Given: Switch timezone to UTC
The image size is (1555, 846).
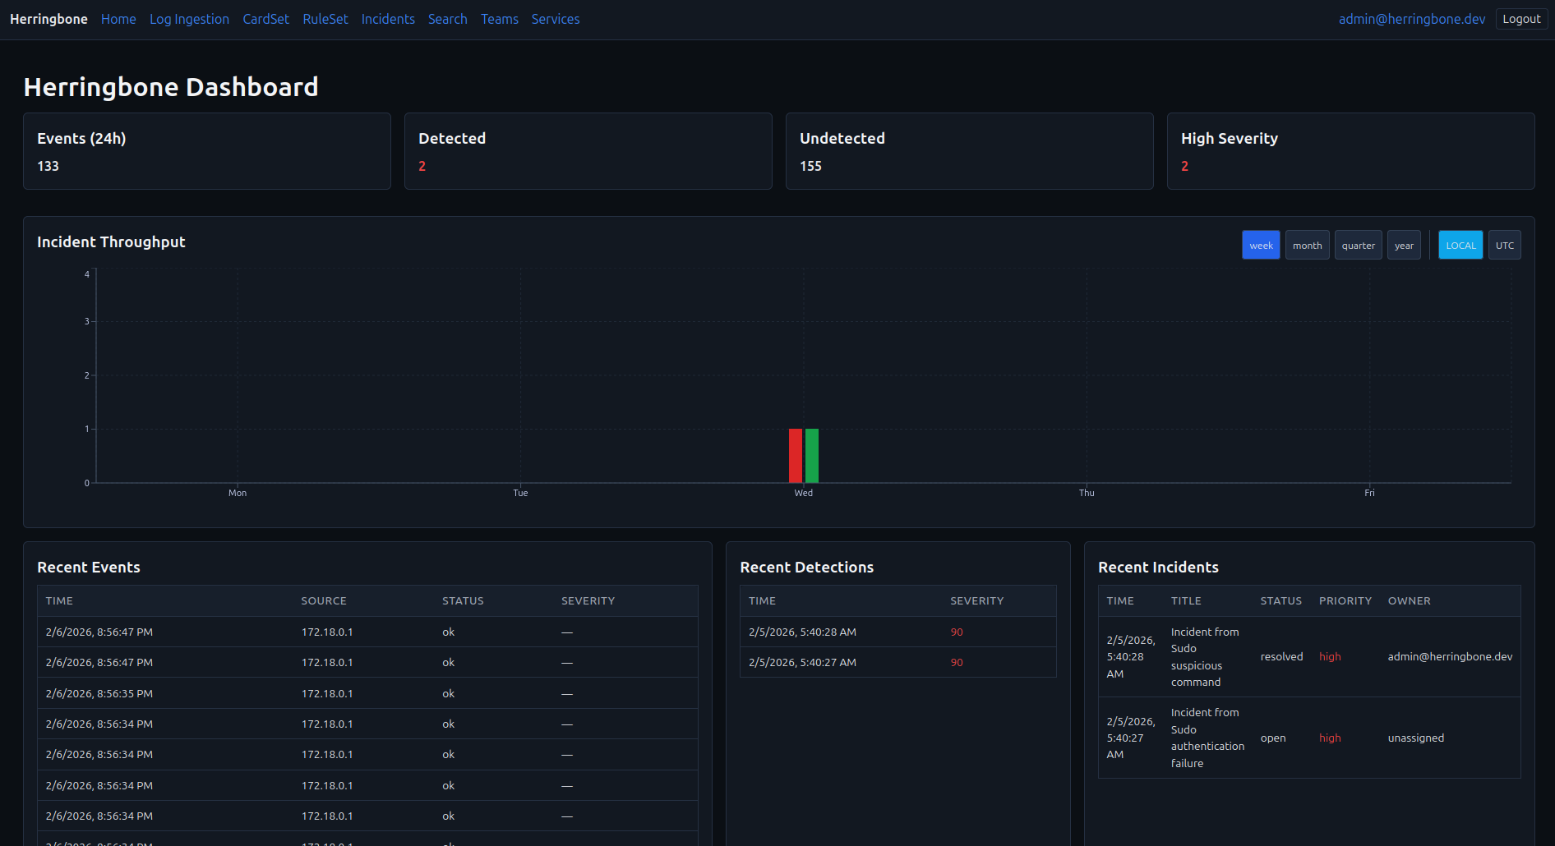Looking at the screenshot, I should [x=1504, y=245].
